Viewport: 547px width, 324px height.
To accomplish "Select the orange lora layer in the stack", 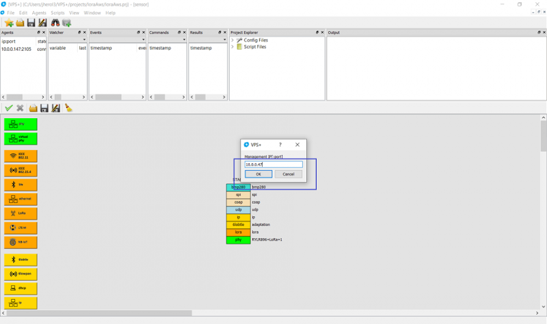I will pos(238,232).
